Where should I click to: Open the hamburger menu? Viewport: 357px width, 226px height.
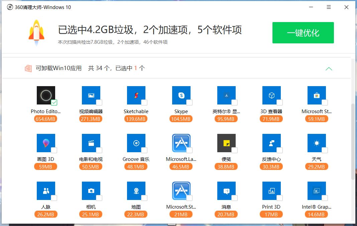coord(329,7)
